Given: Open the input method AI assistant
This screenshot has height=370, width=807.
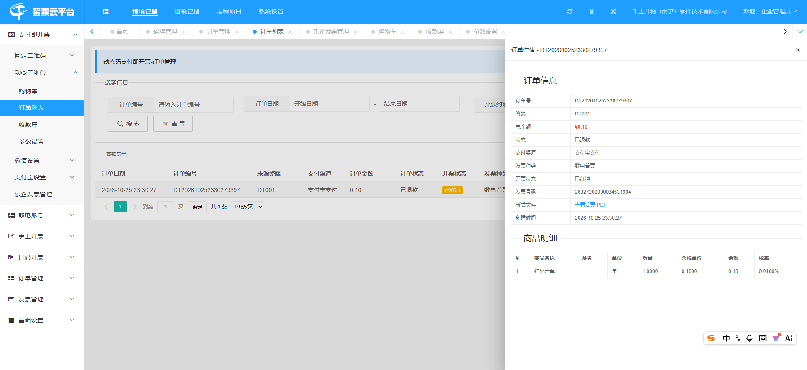Looking at the screenshot, I should coord(789,338).
